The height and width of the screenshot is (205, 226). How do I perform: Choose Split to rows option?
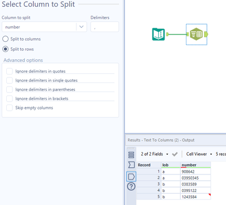coord(5,49)
